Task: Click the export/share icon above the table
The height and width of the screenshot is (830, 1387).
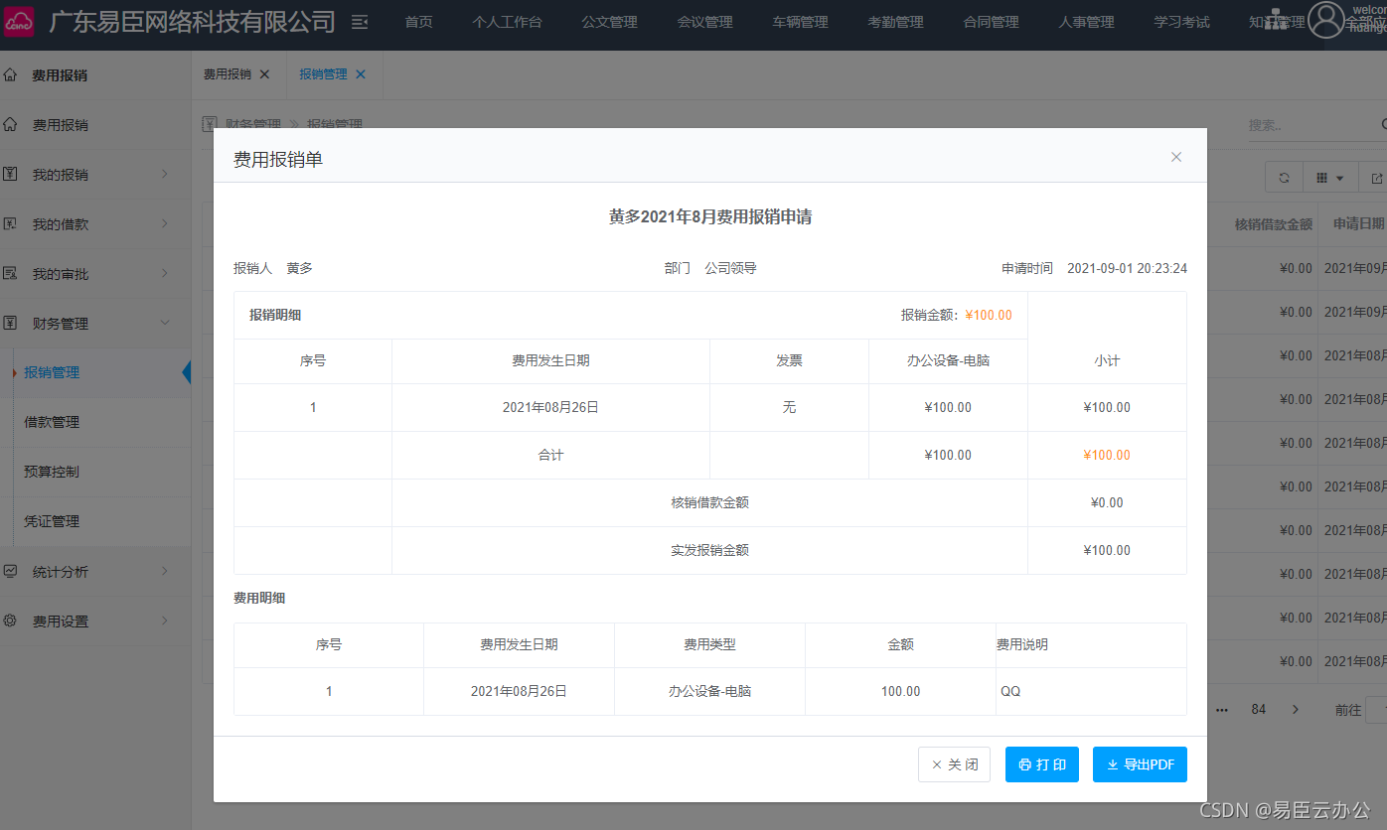Action: pos(1377,177)
